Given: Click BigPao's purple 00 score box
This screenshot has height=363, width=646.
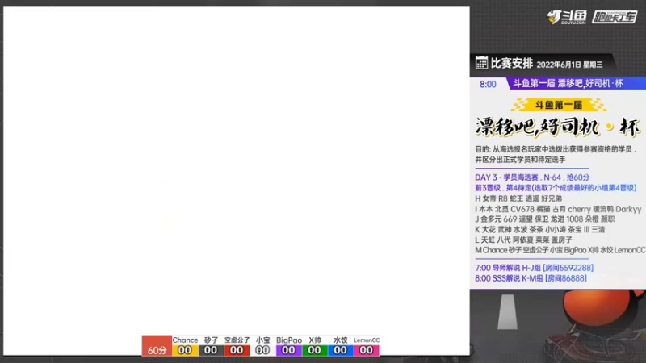Looking at the screenshot, I should click(289, 350).
